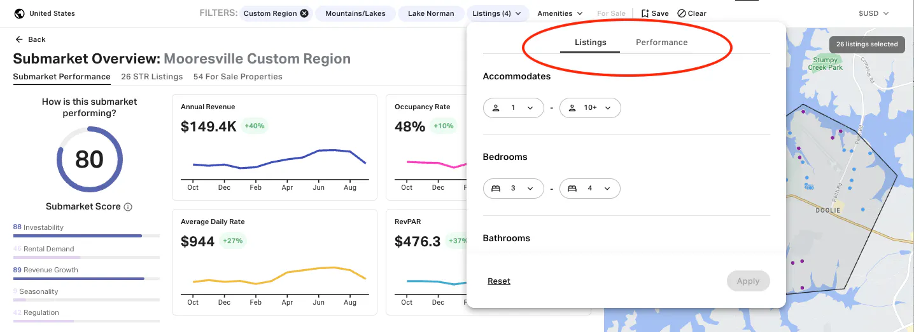Click the person icon in maximum Accommodates selector
The width and height of the screenshot is (914, 332).
(x=572, y=108)
